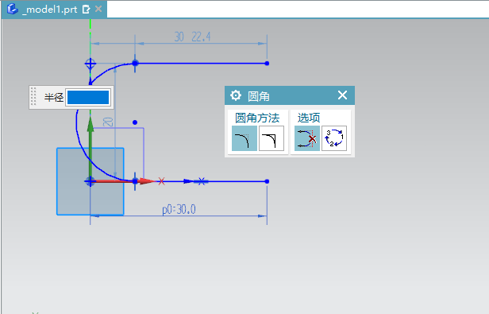Click the red X marker on bottom line
The height and width of the screenshot is (314, 489).
coord(161,181)
